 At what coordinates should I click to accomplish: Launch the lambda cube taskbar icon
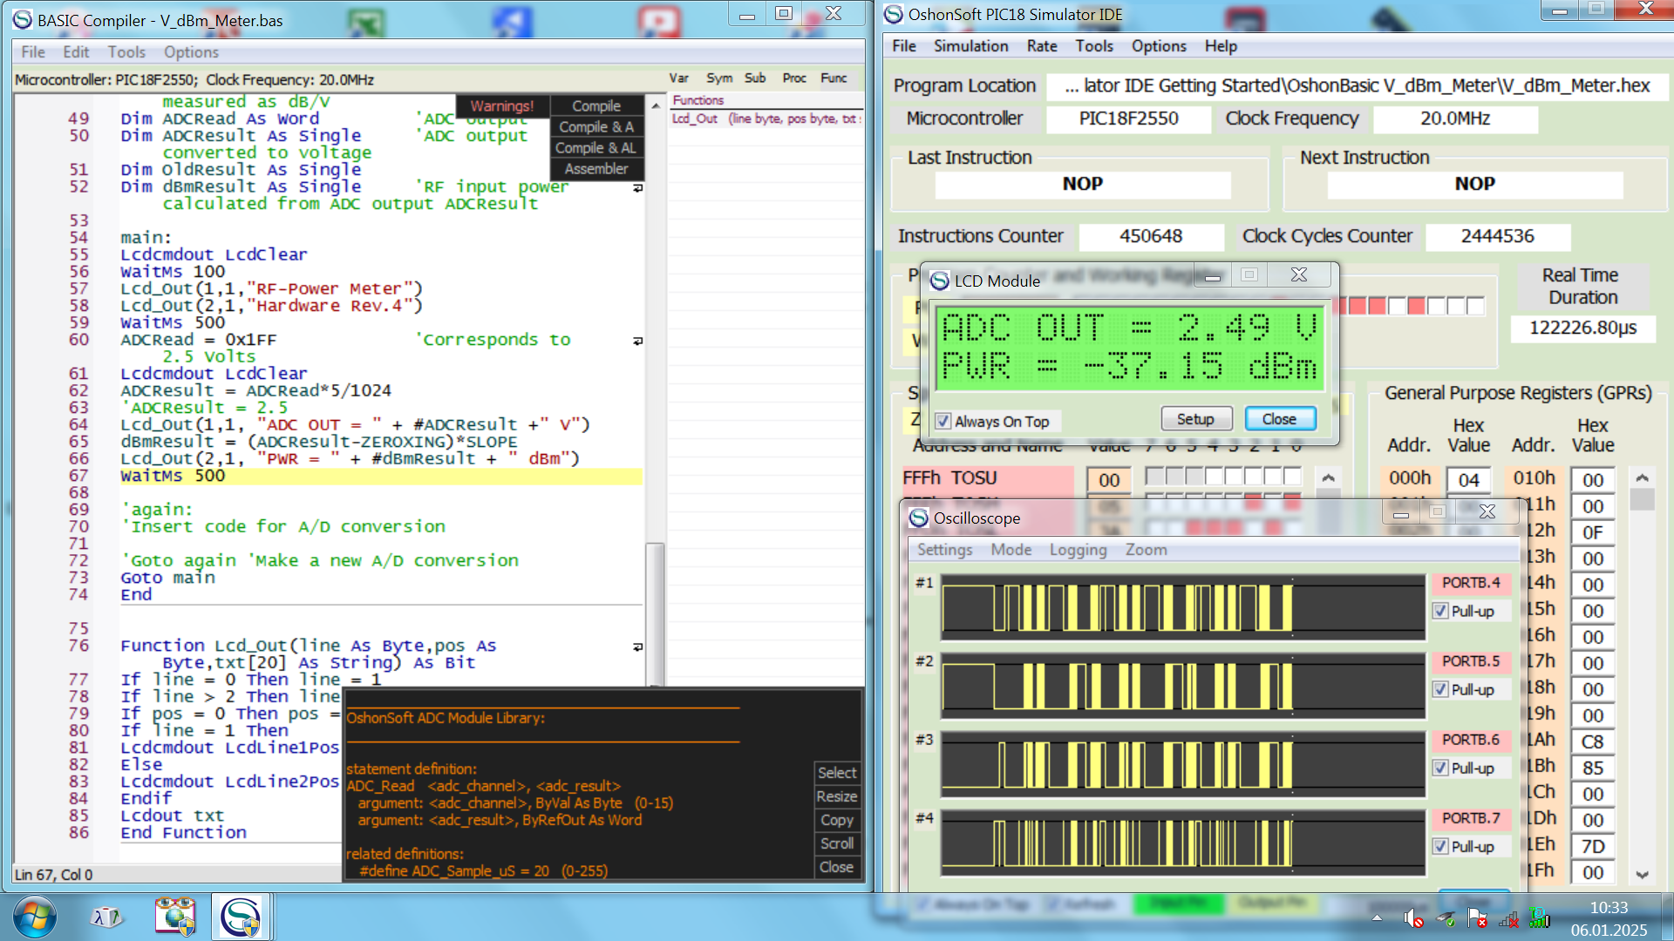pos(106,917)
